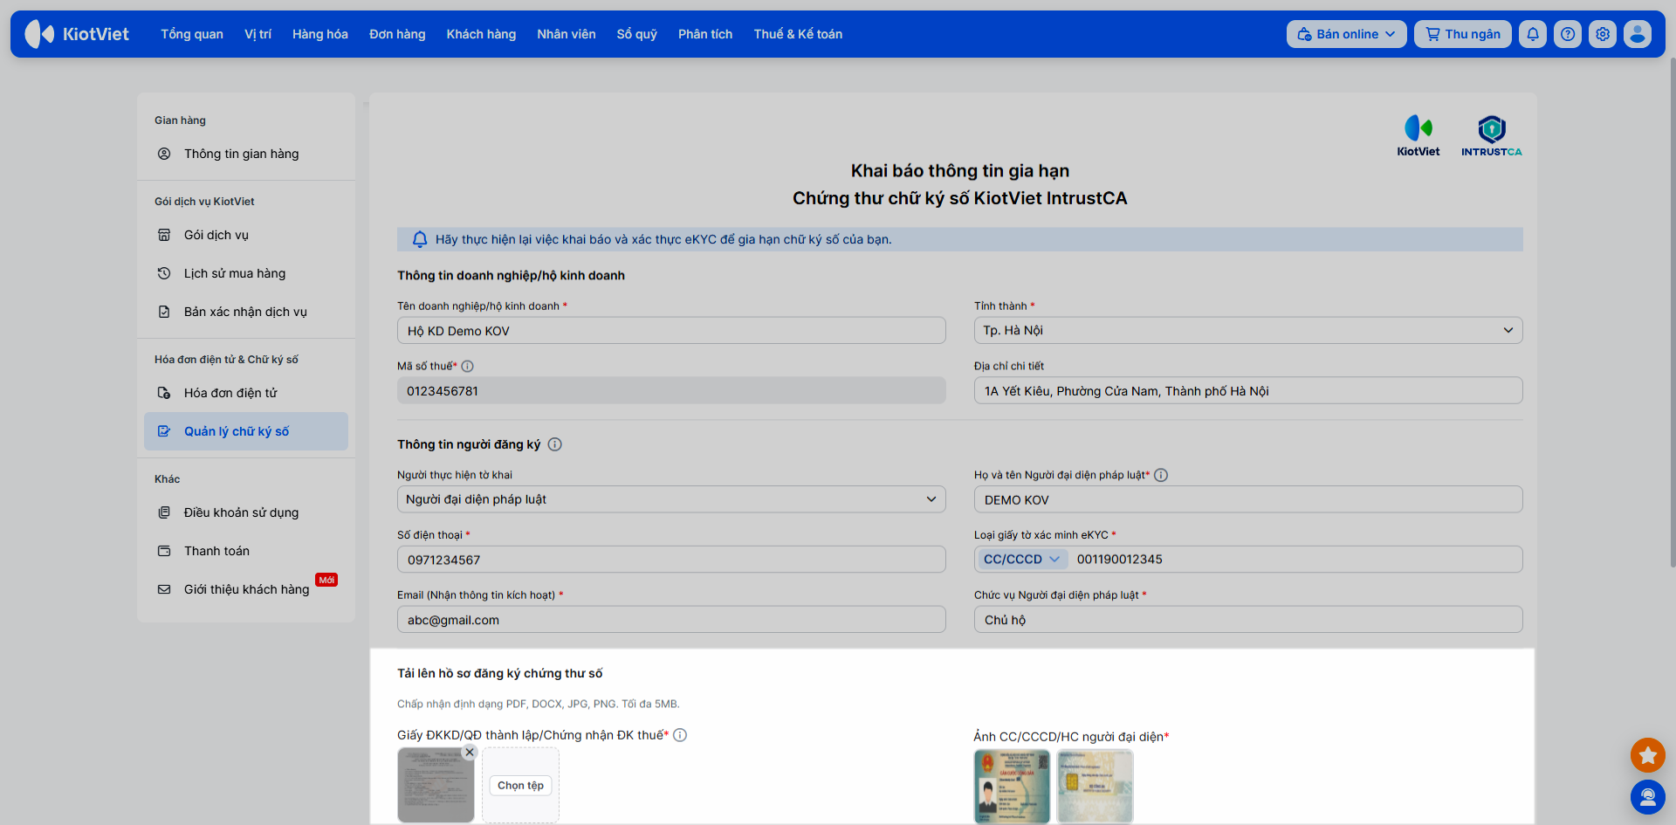The width and height of the screenshot is (1676, 825).
Task: Click the info icon beside Mã số thuế
Action: (467, 367)
